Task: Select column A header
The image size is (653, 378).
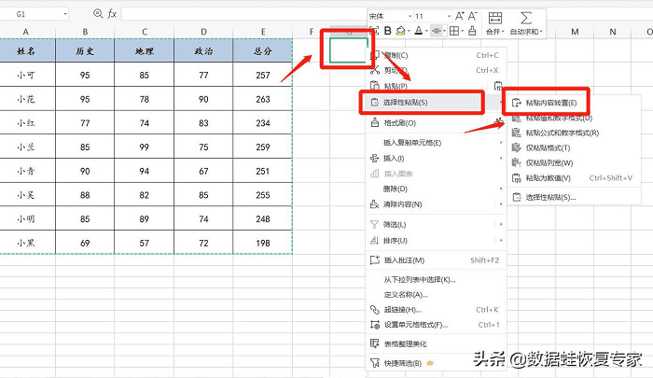Action: (x=26, y=32)
